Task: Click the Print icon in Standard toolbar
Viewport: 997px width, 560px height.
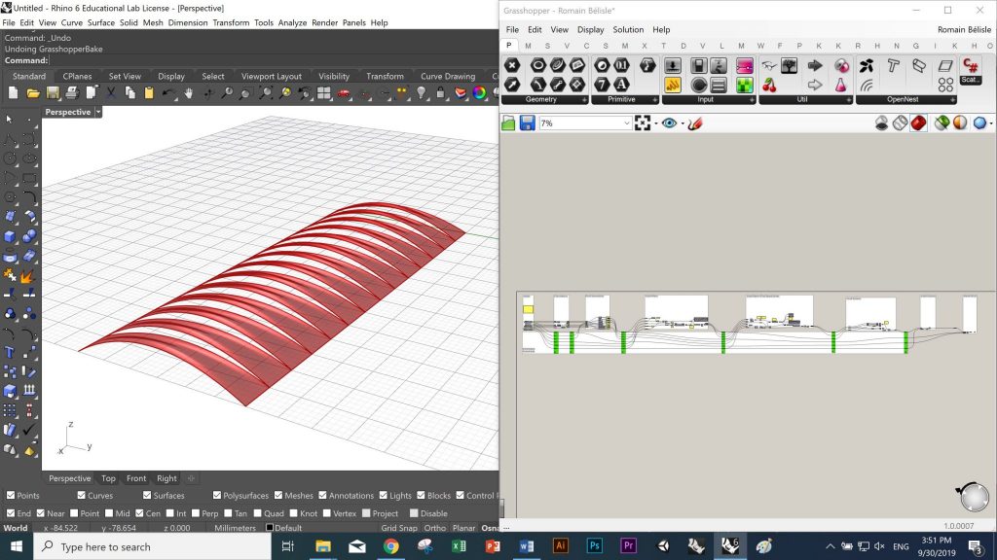Action: coord(71,93)
